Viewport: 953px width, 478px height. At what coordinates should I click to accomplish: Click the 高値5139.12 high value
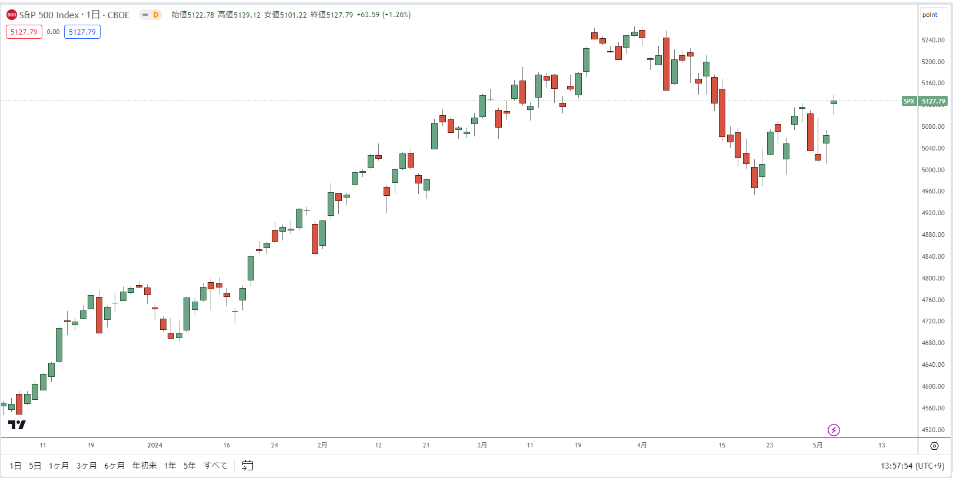[x=239, y=15]
